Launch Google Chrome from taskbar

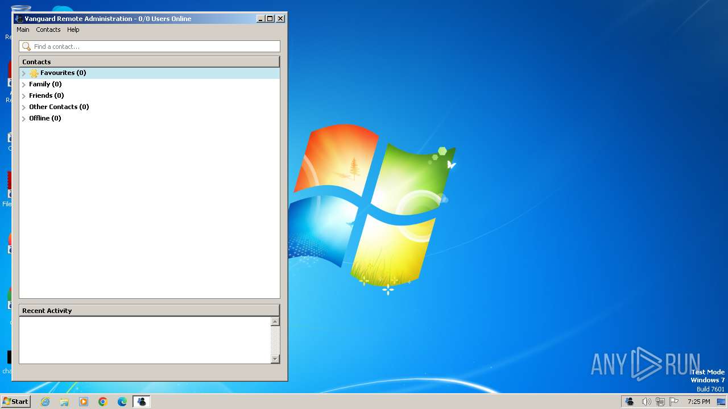point(103,402)
